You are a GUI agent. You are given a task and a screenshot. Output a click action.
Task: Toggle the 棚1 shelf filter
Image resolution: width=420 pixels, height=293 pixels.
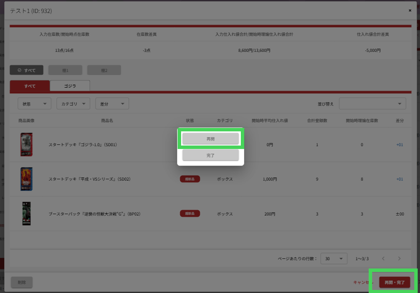tap(65, 70)
